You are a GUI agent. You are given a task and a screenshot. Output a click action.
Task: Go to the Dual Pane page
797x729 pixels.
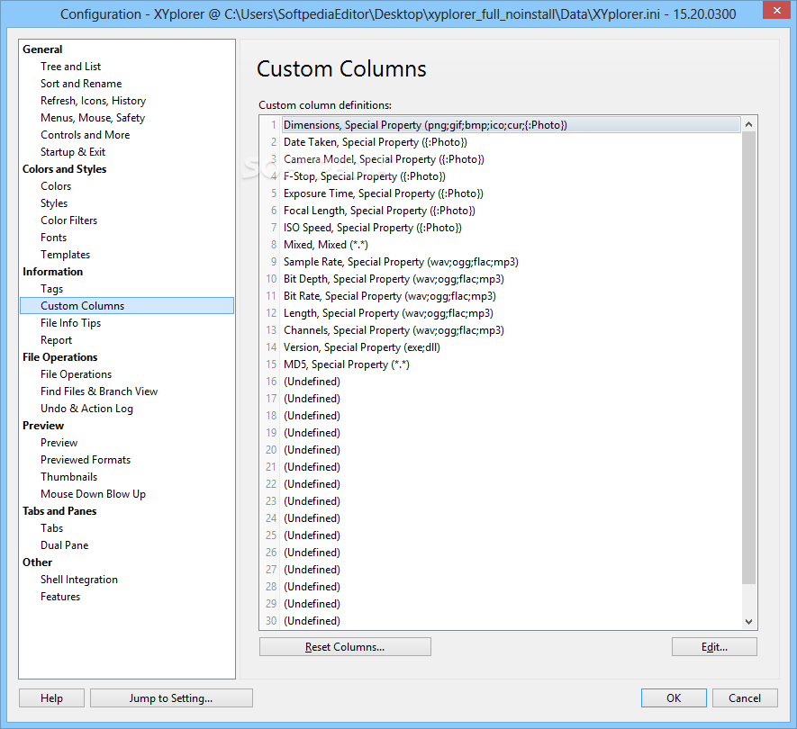64,545
